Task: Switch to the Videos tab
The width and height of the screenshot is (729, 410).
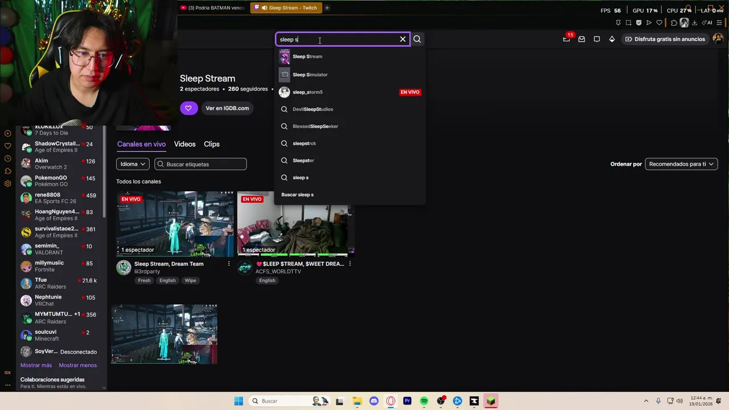Action: tap(185, 144)
